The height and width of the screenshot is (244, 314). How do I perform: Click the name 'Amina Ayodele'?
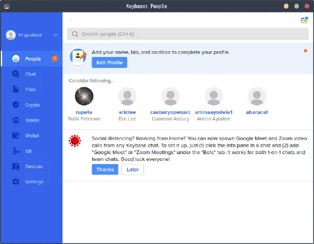[214, 119]
